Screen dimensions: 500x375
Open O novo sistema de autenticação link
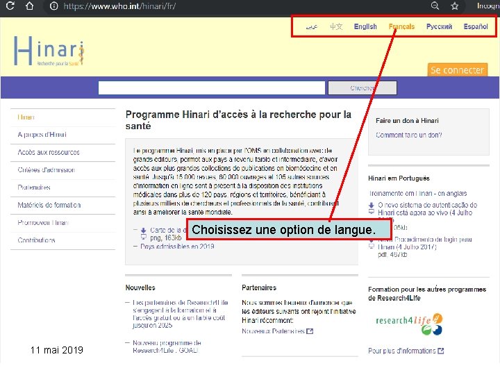[x=427, y=209]
